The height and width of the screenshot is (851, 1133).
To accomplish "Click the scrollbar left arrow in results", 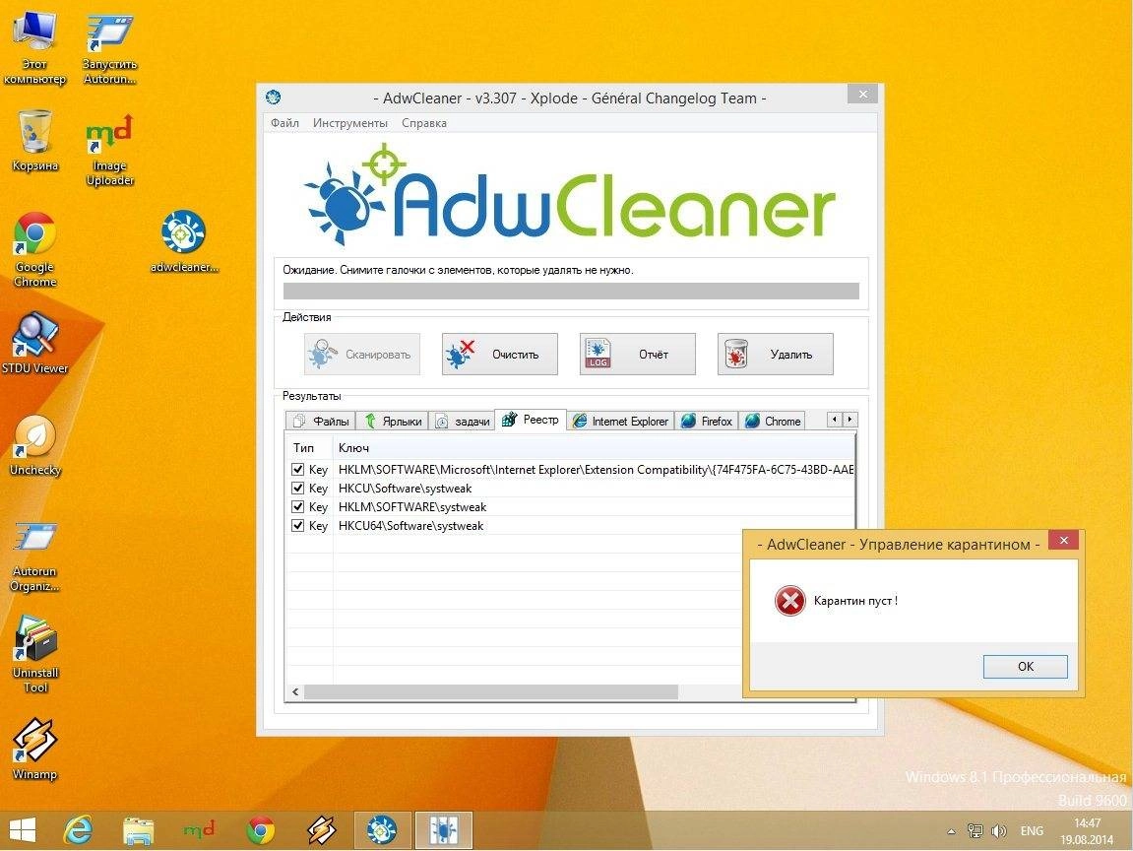I will click(295, 692).
